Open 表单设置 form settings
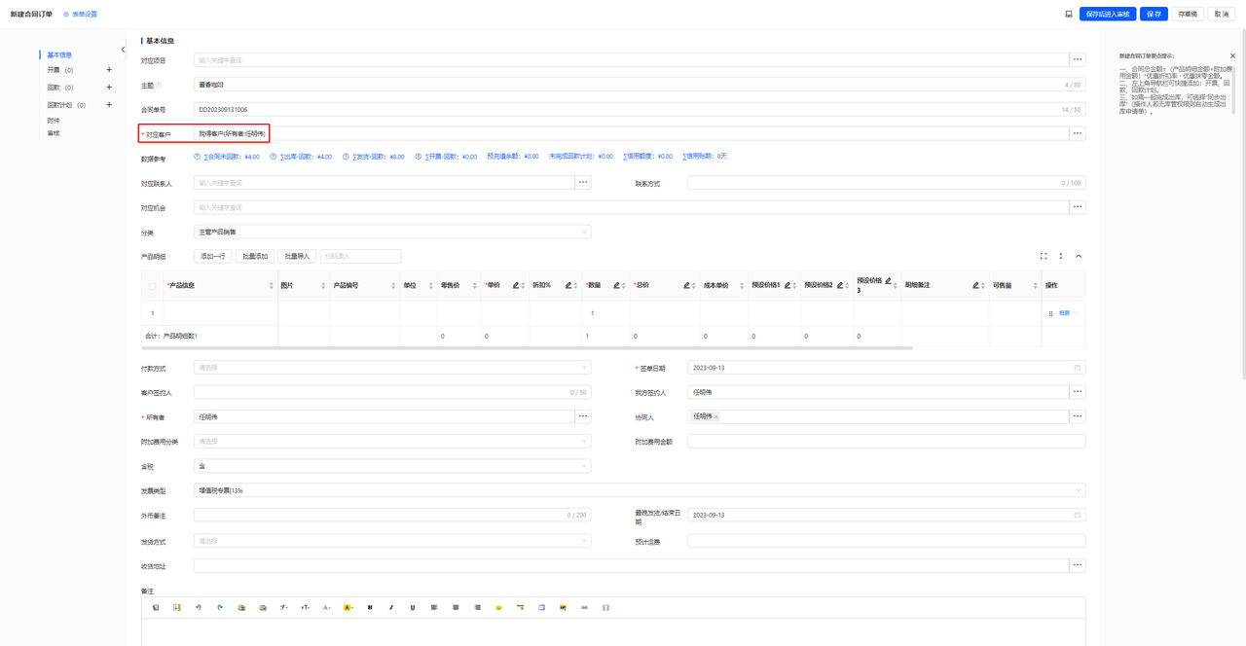The height and width of the screenshot is (646, 1246). pyautogui.click(x=80, y=15)
